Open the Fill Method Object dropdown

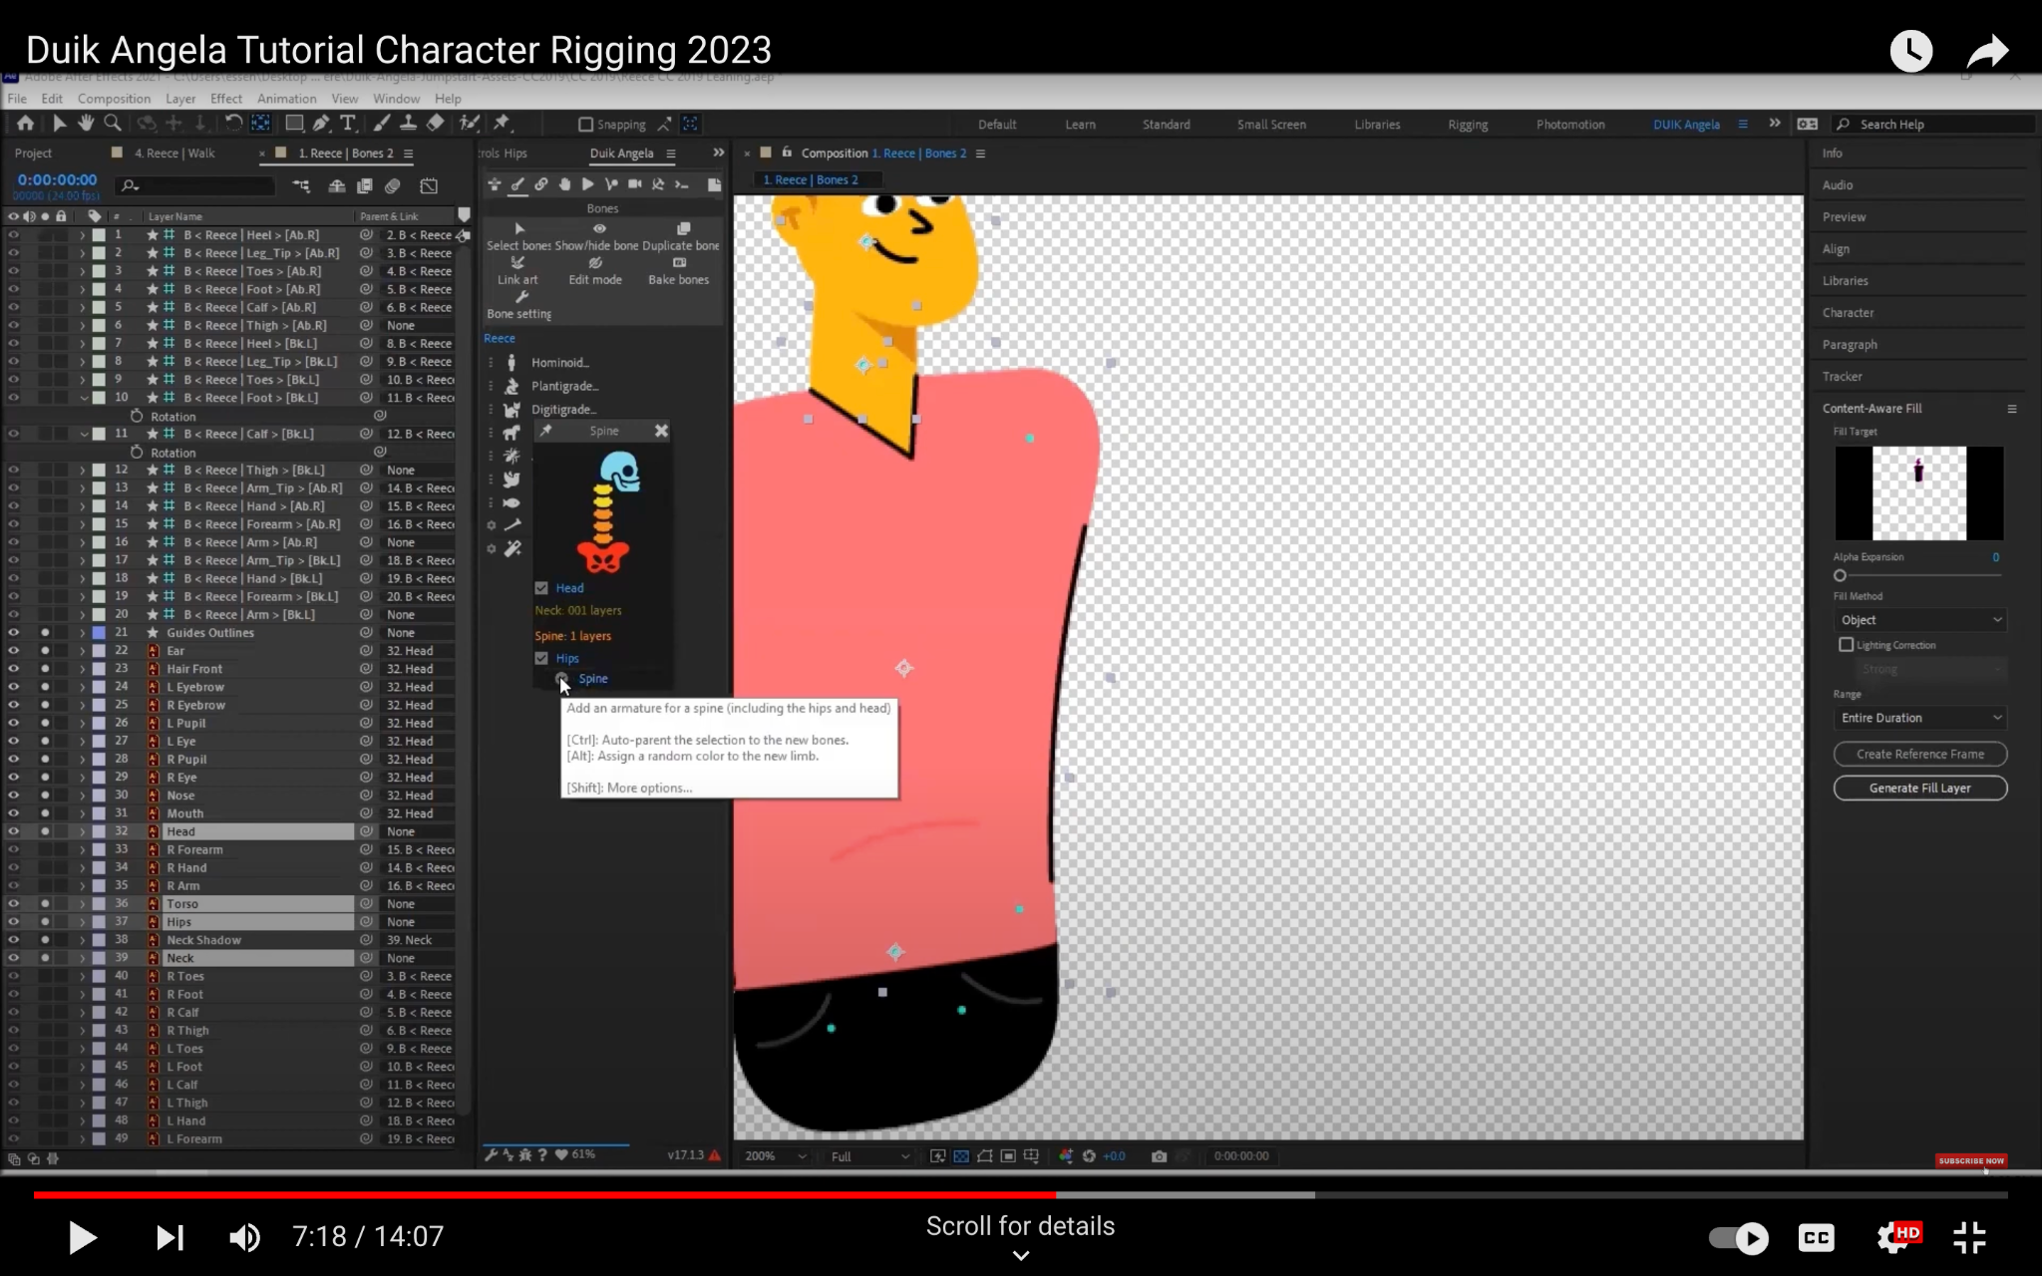(1919, 620)
